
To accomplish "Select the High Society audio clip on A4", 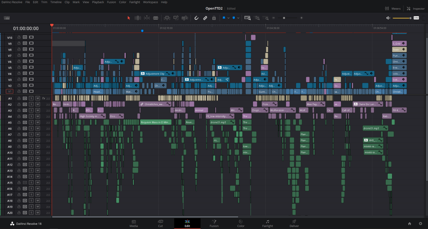I will [92, 116].
